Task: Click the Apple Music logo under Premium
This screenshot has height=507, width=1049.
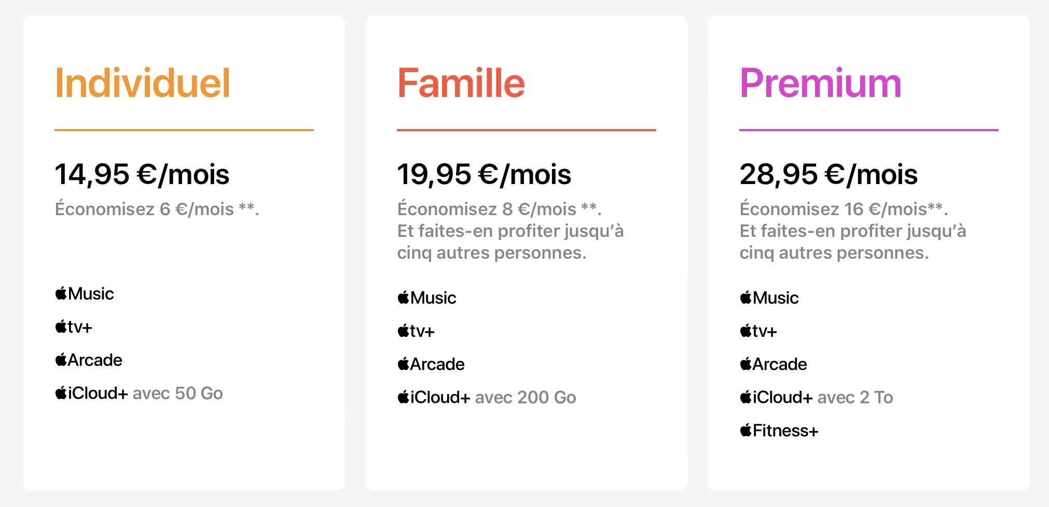Action: click(769, 298)
